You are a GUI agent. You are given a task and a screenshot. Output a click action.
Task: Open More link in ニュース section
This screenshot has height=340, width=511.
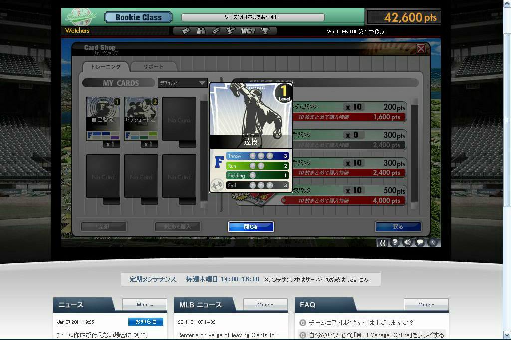pos(145,305)
